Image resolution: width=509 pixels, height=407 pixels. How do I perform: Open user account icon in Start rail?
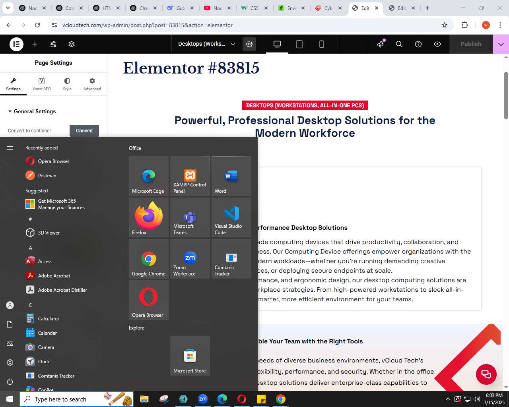10,305
